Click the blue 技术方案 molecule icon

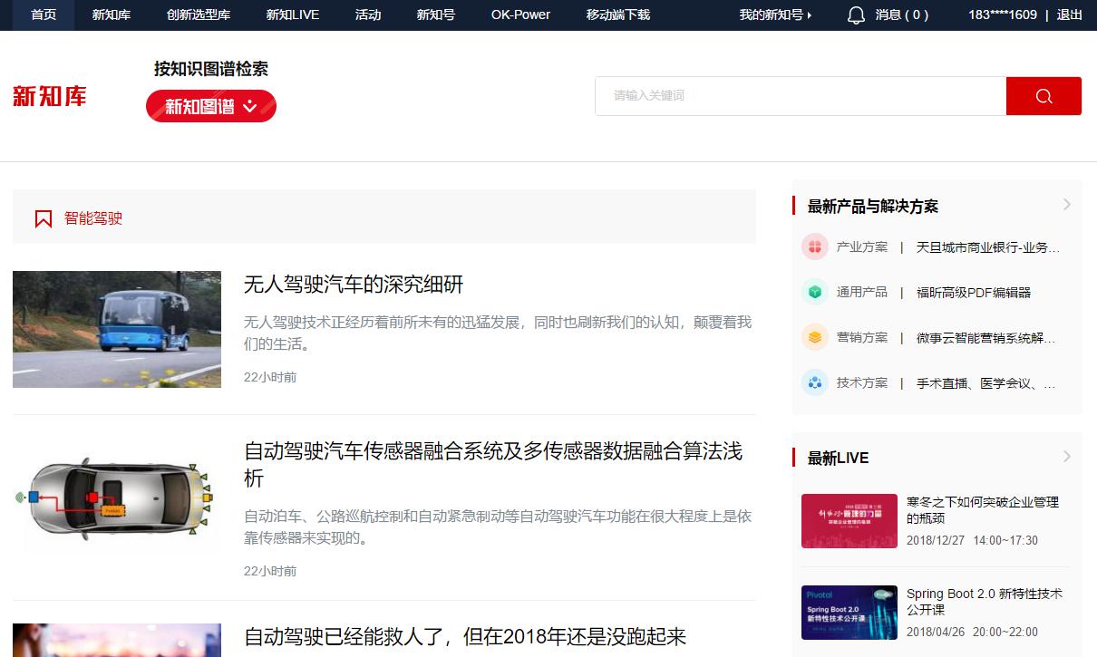coord(814,382)
